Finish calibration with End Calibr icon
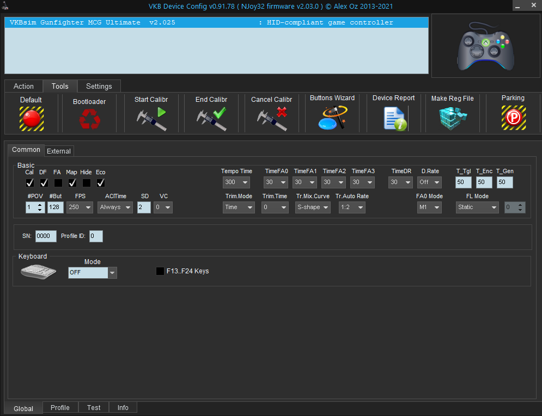542x416 pixels. (211, 119)
